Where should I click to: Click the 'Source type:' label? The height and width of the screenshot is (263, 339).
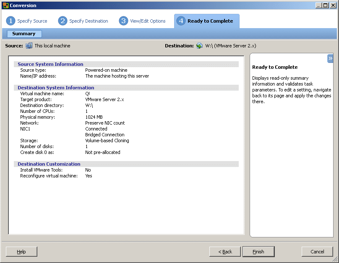(x=33, y=70)
